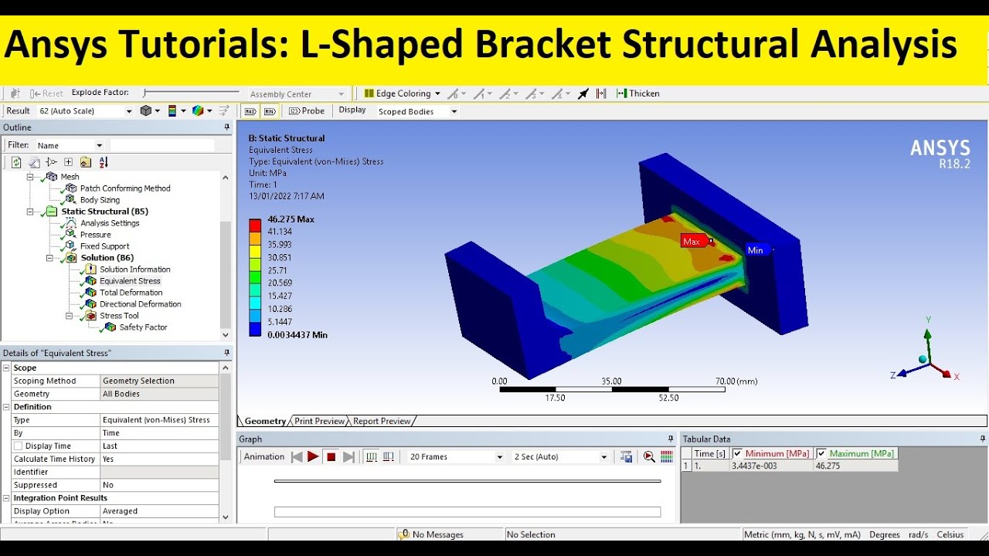Screen dimensions: 989x556
Task: Click the expand-on-refresh tree icon in Outline
Action: pyautogui.click(x=51, y=162)
